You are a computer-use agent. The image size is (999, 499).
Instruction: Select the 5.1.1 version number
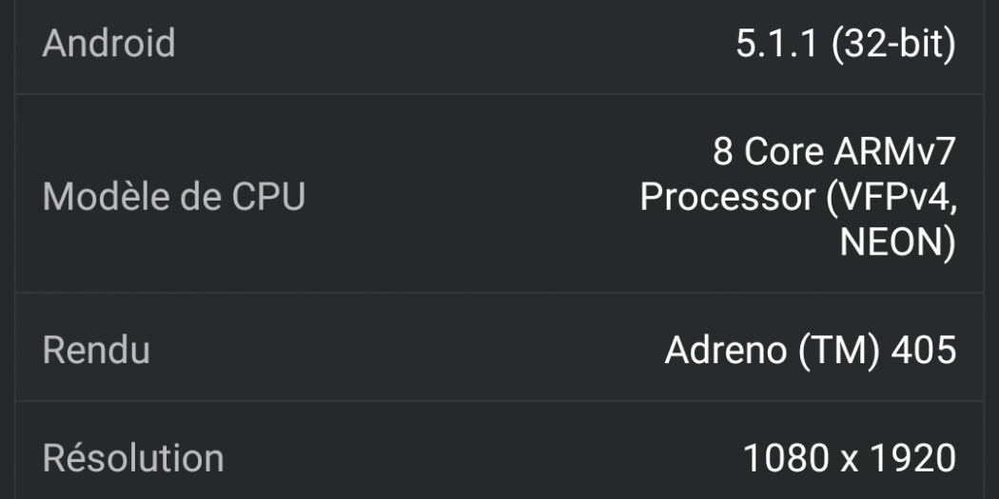coord(776,44)
